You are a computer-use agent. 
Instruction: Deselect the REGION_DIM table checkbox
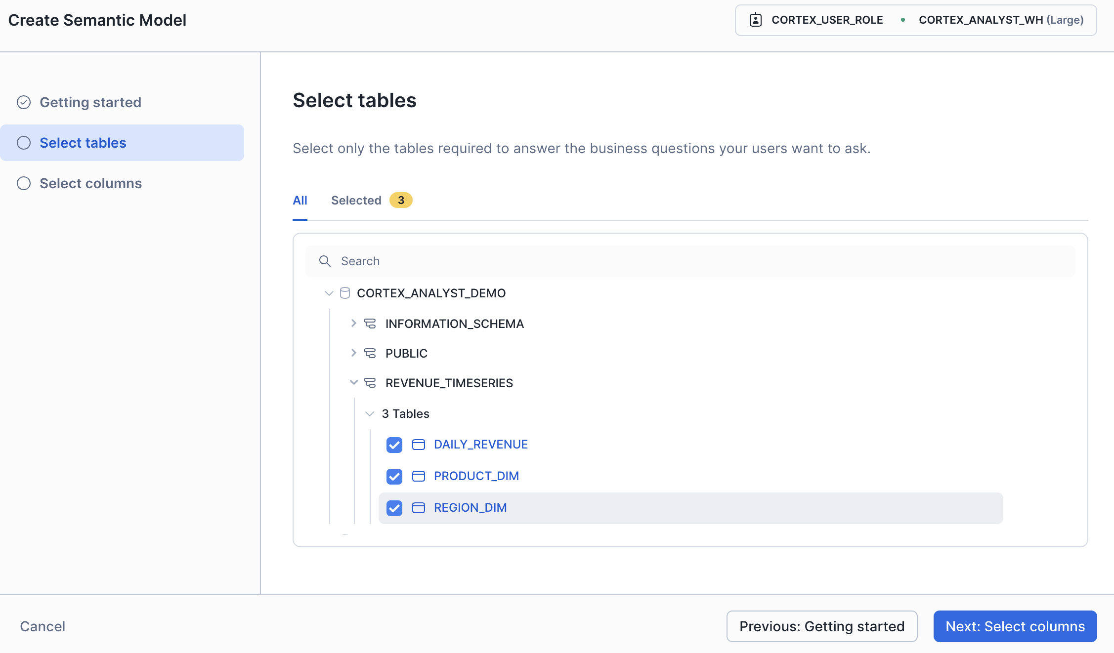[394, 508]
